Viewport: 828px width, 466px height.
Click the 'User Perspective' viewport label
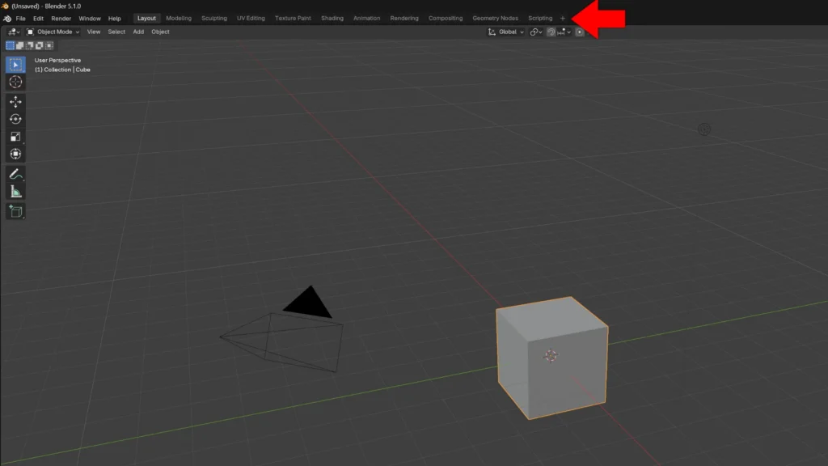pyautogui.click(x=57, y=60)
